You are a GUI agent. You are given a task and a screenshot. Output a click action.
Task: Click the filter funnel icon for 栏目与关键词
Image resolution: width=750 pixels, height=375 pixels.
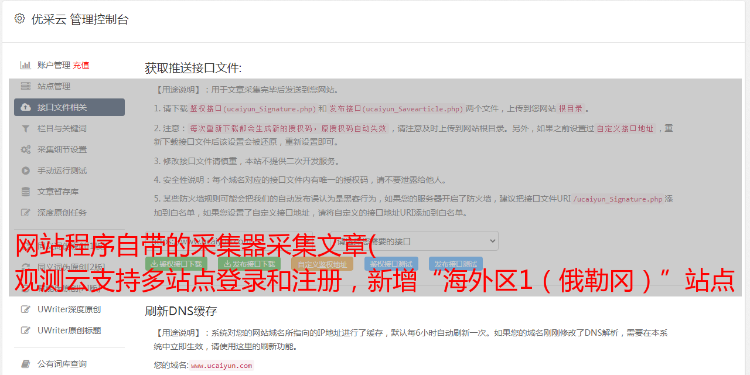click(x=26, y=128)
